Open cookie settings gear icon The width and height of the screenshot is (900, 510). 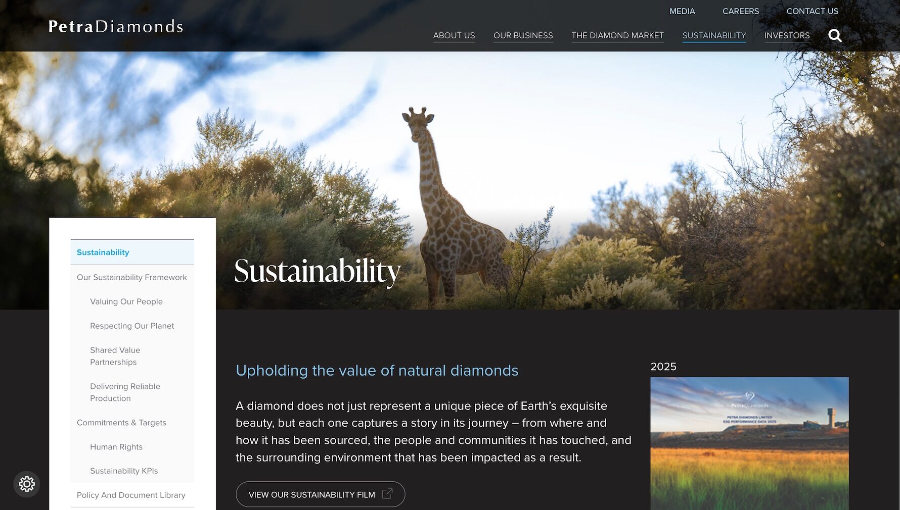click(27, 484)
